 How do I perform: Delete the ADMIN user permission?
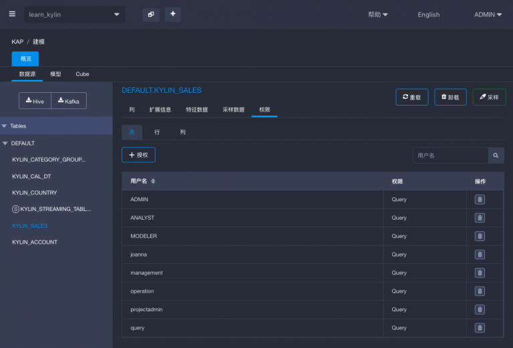tap(480, 200)
